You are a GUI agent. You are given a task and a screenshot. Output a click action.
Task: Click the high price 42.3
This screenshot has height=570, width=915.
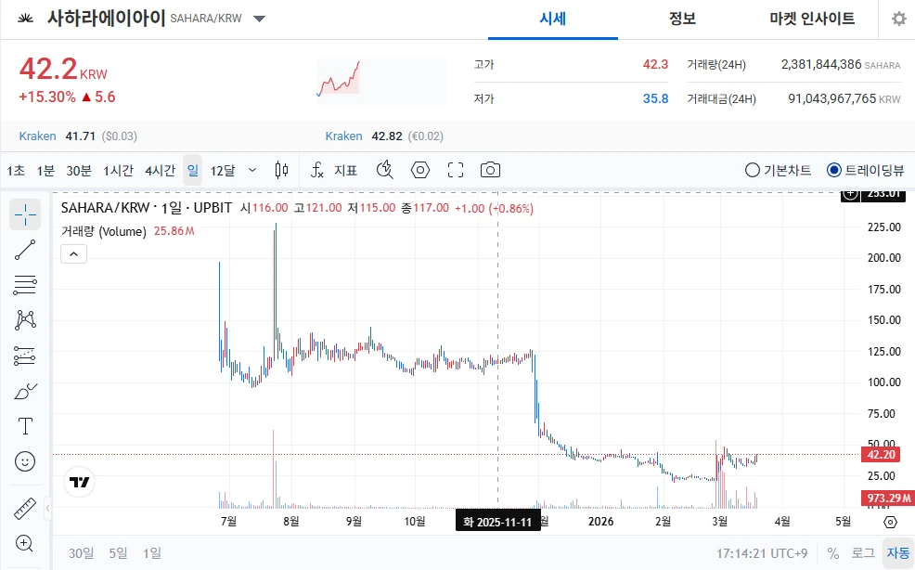[655, 64]
